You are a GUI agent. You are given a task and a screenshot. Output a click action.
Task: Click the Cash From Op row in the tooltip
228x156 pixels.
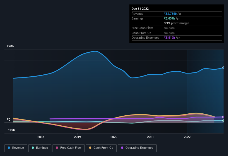click(x=177, y=33)
